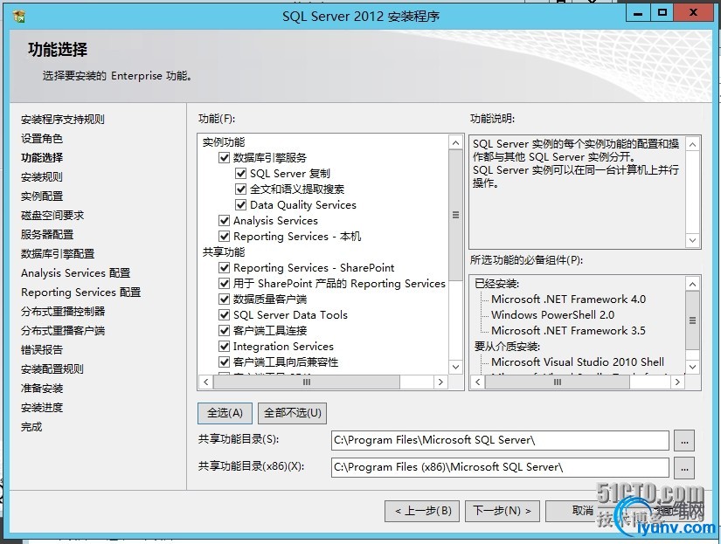The width and height of the screenshot is (721, 544).
Task: Proceed with 下一步(N) button
Action: point(503,511)
